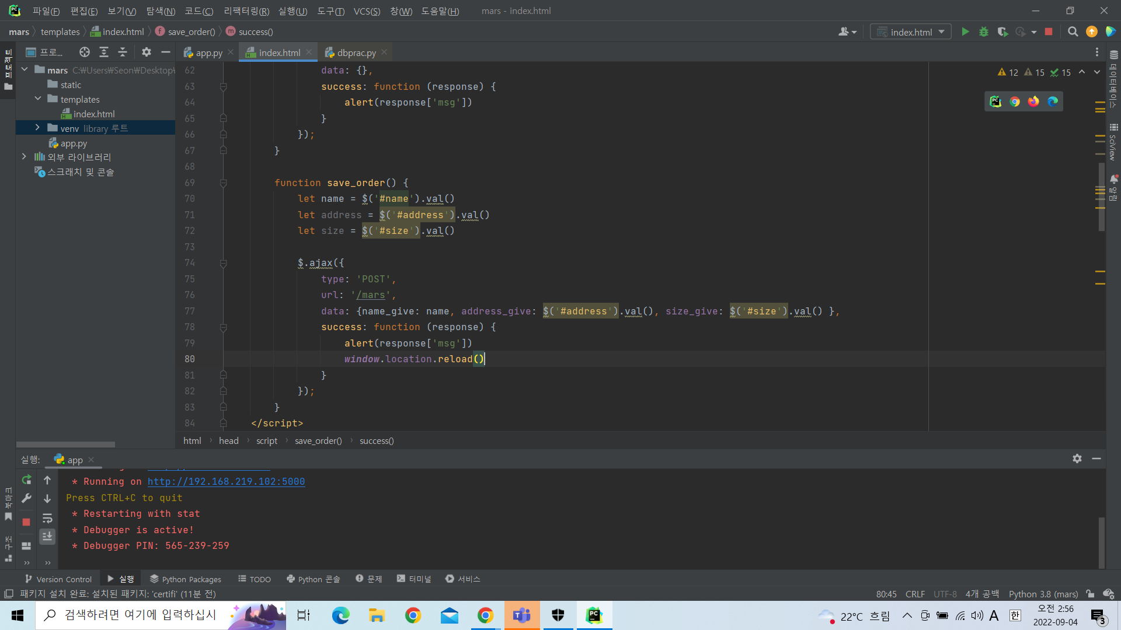Click templates in the navigation breadcrumb
Viewport: 1121px width, 630px height.
coord(60,32)
